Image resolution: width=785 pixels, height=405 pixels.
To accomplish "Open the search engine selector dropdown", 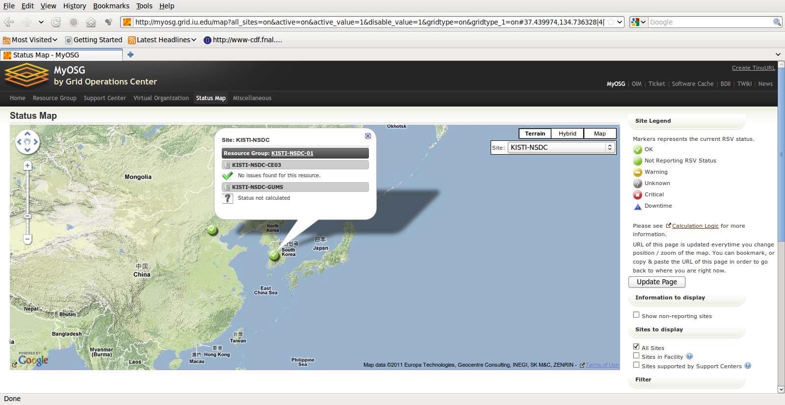I will click(638, 22).
